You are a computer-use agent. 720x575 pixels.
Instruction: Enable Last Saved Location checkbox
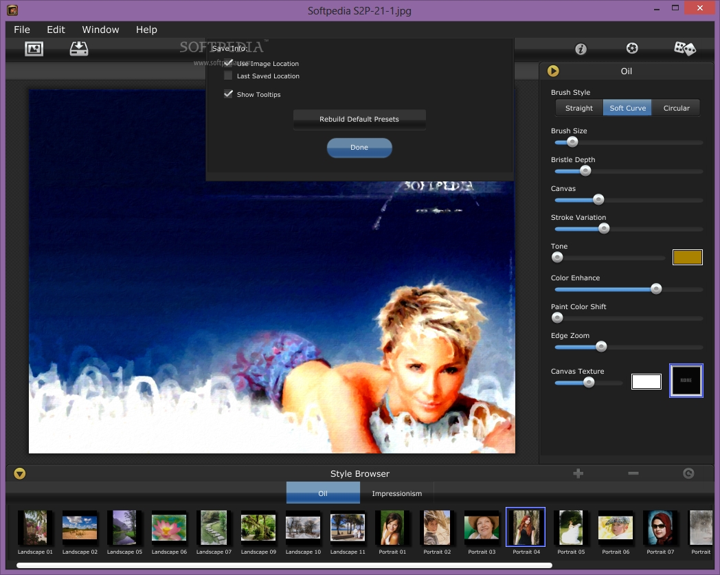tap(228, 76)
